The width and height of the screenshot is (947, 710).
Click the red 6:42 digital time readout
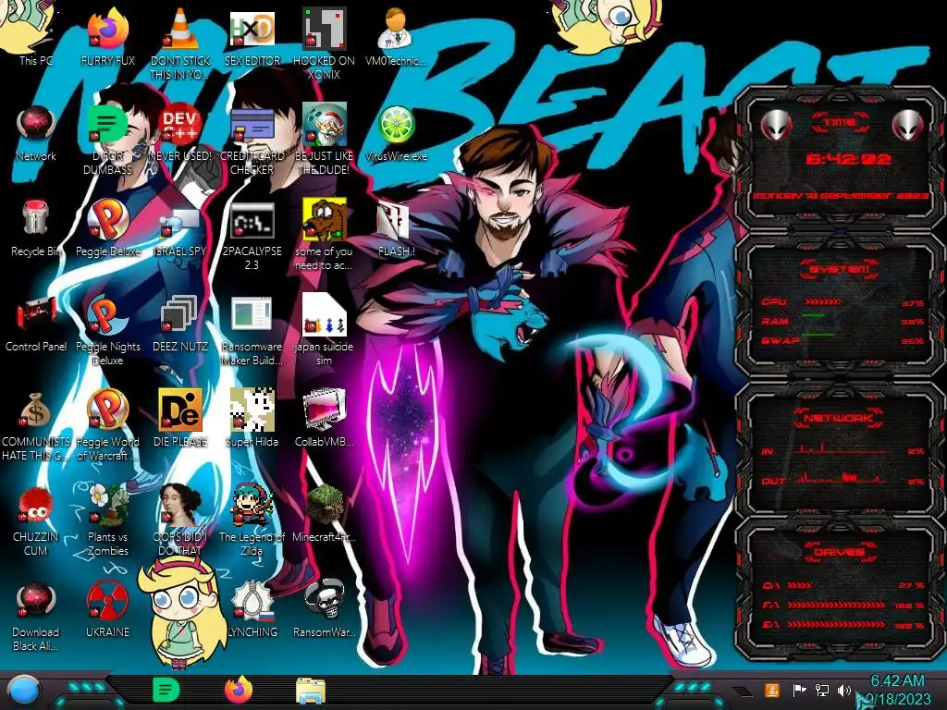click(848, 159)
